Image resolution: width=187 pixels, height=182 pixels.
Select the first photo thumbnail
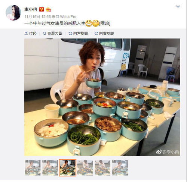point(33,167)
